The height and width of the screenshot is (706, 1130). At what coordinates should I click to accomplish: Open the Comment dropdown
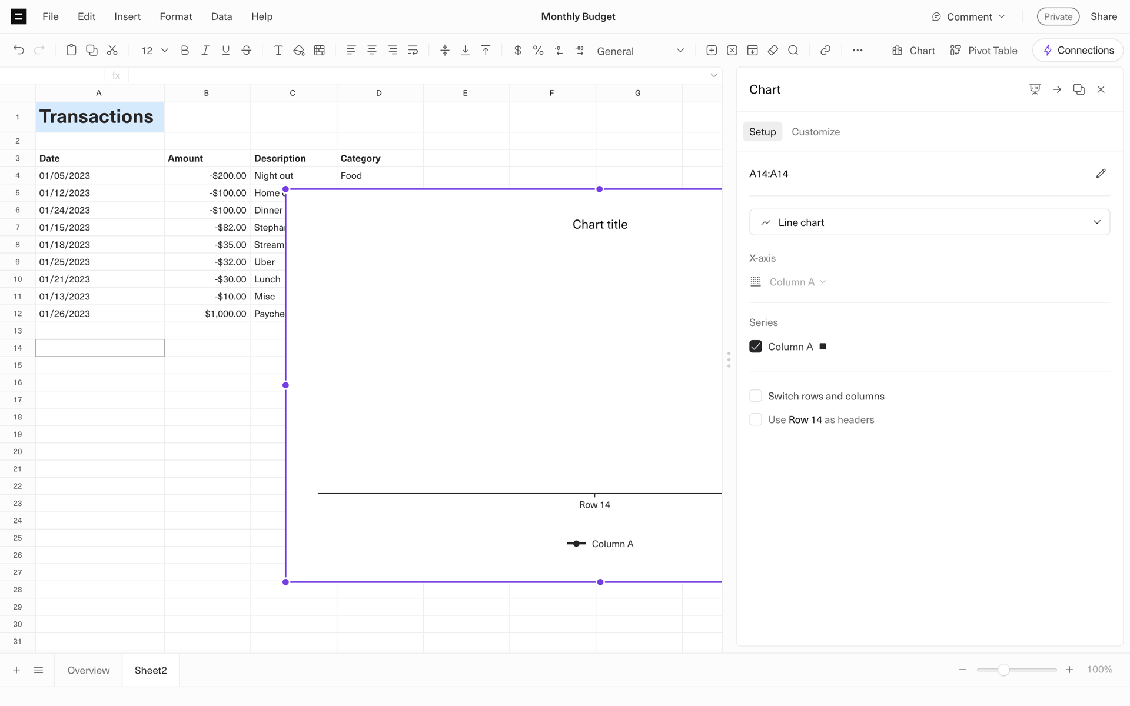(x=969, y=16)
